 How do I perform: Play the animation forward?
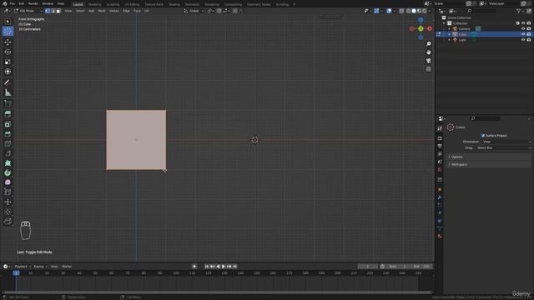(224, 267)
